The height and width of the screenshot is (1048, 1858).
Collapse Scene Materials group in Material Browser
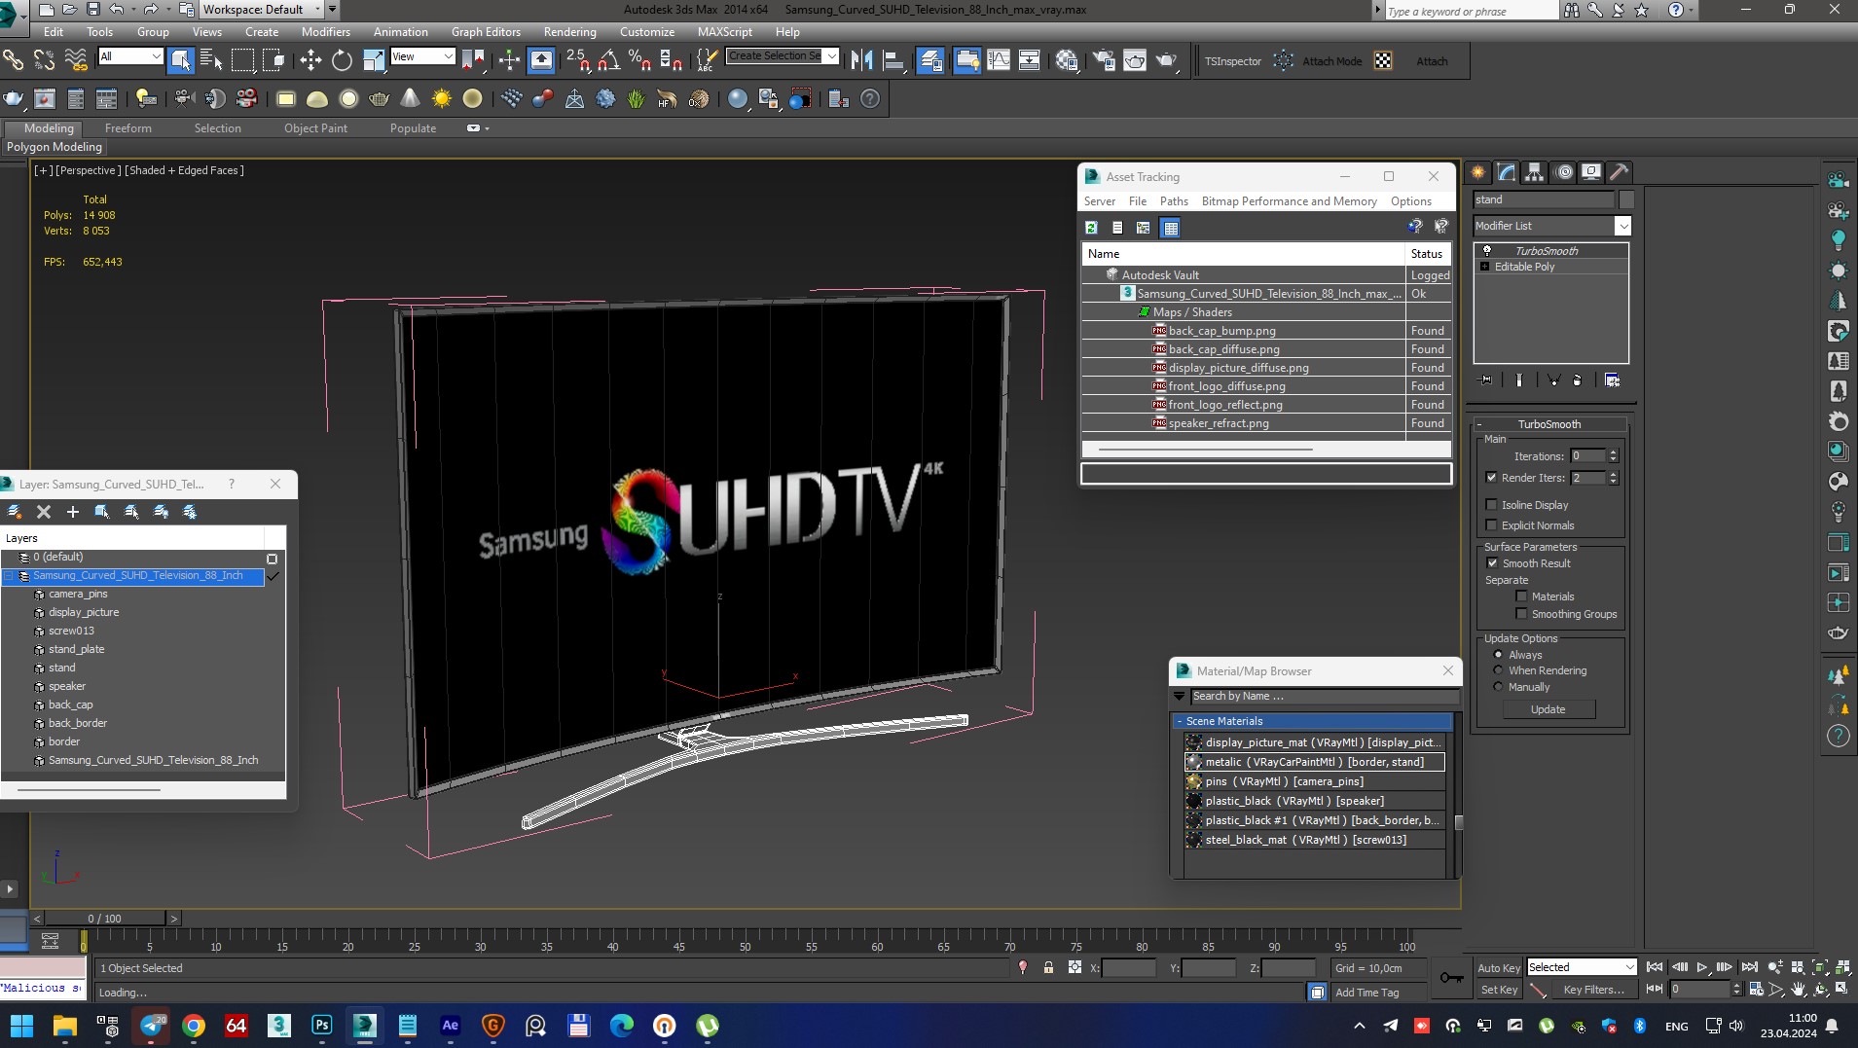1179,721
